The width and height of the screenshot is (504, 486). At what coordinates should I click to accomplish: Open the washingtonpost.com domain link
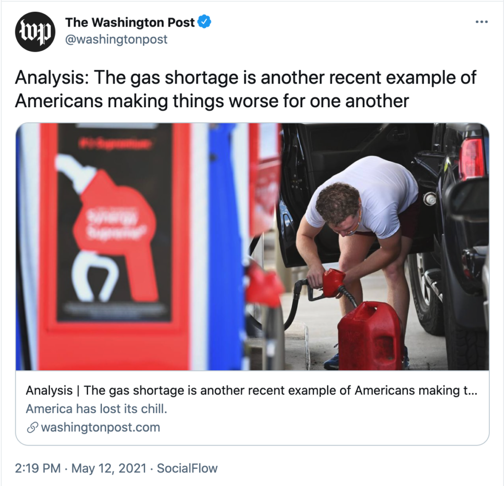100,427
